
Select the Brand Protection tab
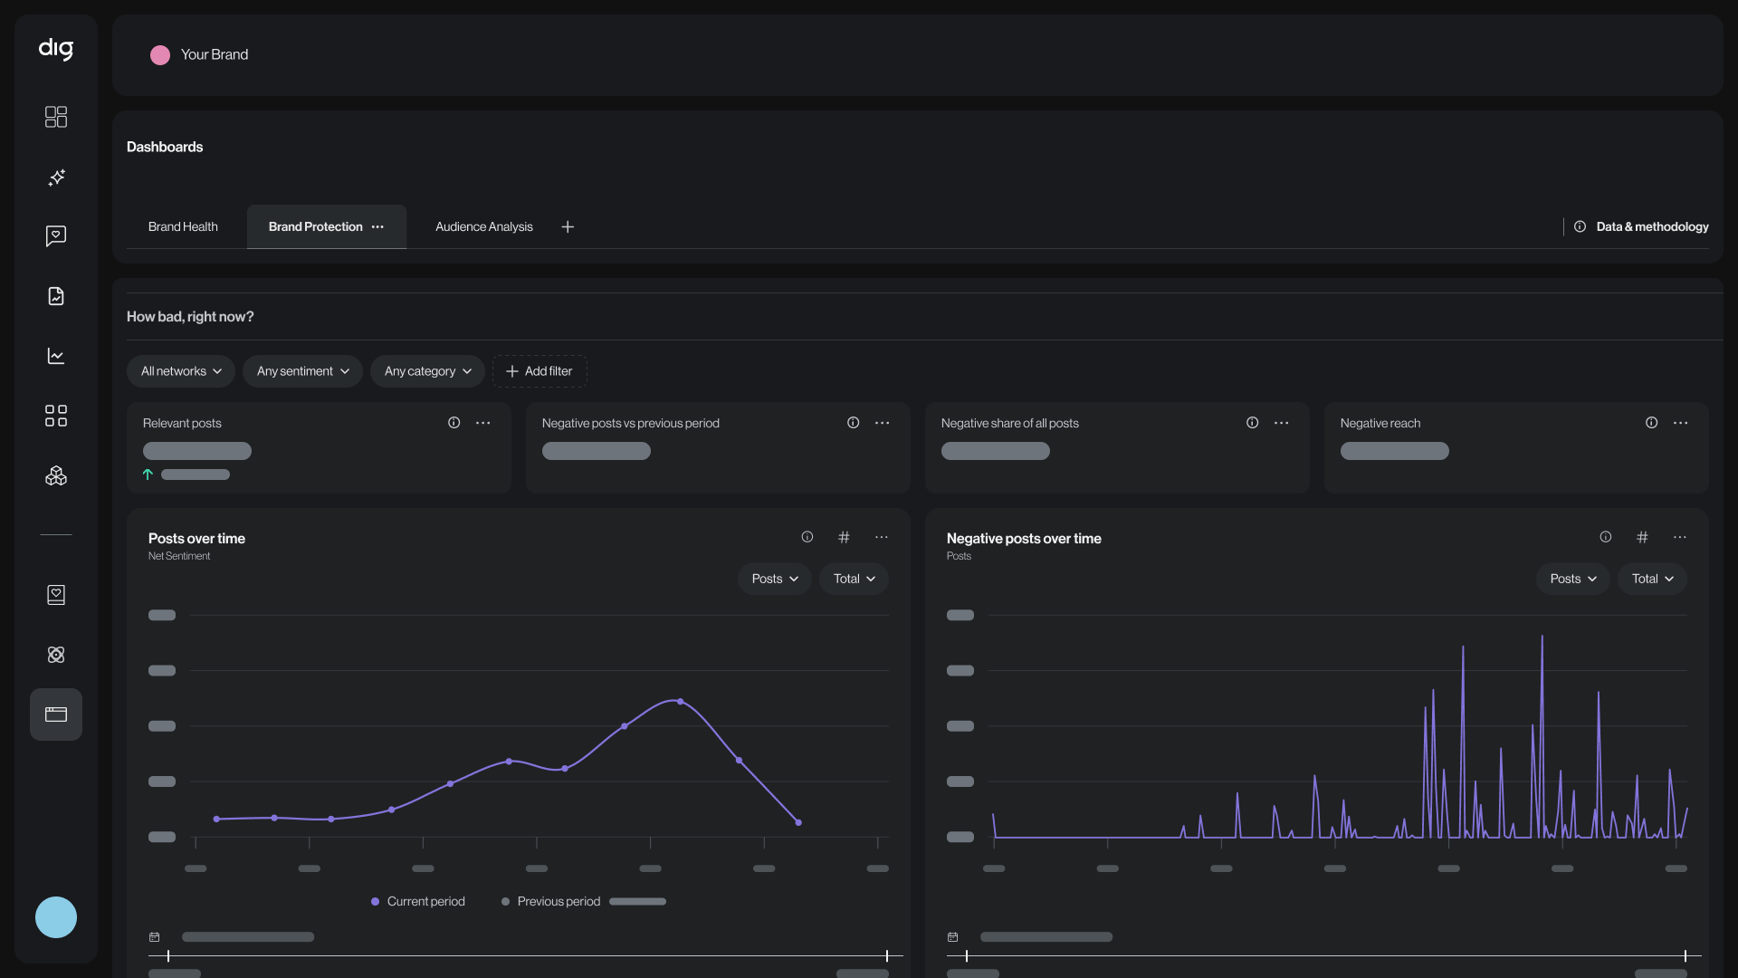point(315,227)
